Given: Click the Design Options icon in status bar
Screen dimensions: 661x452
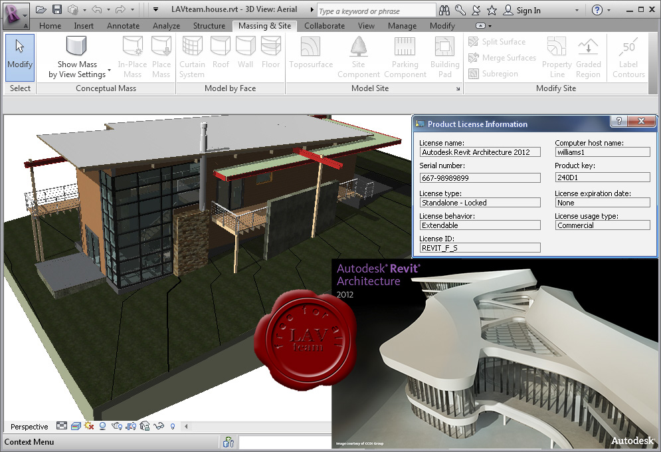Looking at the screenshot, I should tap(229, 442).
